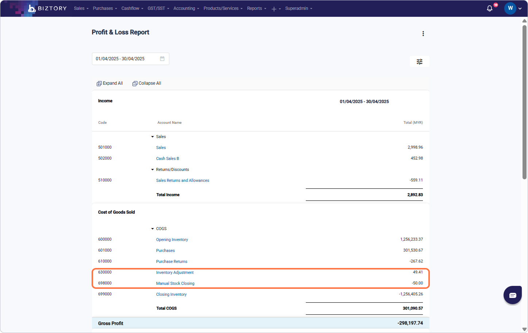Click the 301,530.67 amount
The width and height of the screenshot is (528, 333).
(413, 250)
